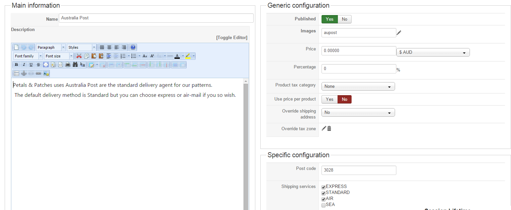The height and width of the screenshot is (210, 511).
Task: Click the Toggle Editor link
Action: pos(232,37)
